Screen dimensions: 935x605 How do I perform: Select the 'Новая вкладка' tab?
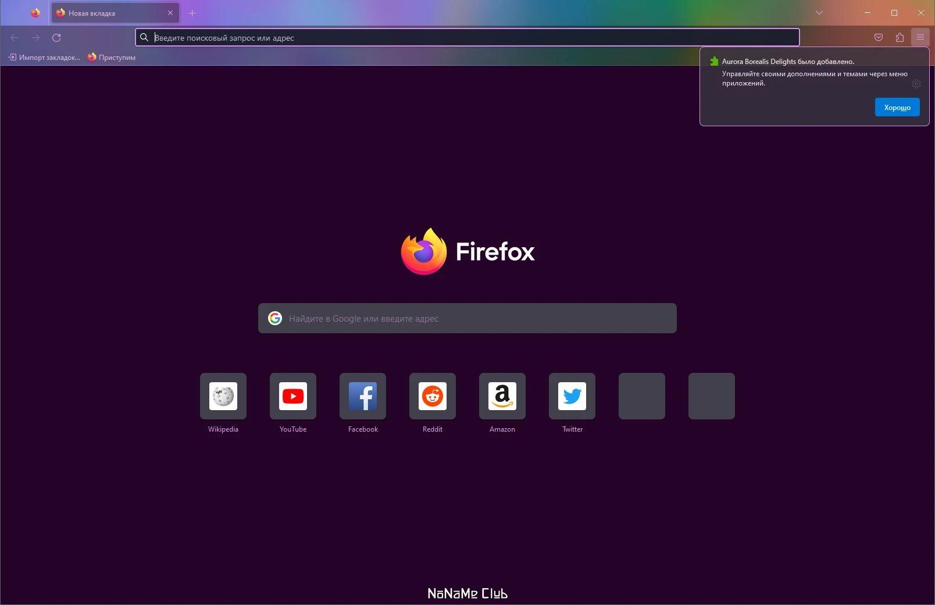click(x=115, y=13)
